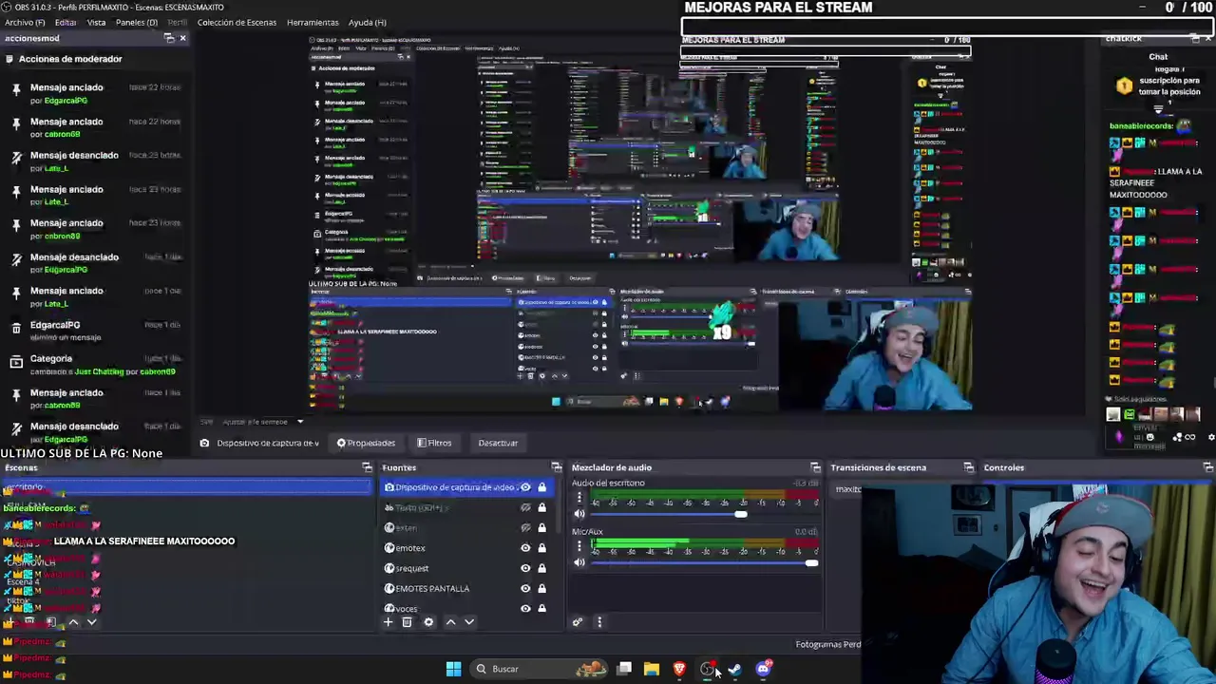Mute the Mic/Aux channel with speaker icon
This screenshot has height=684, width=1216.
579,562
